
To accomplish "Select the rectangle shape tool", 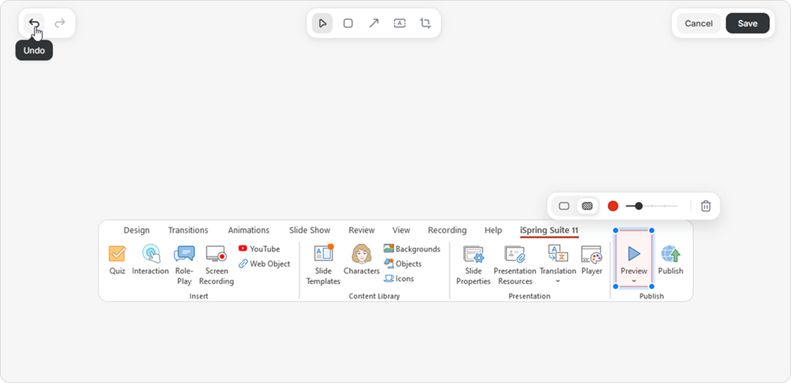I will (348, 23).
